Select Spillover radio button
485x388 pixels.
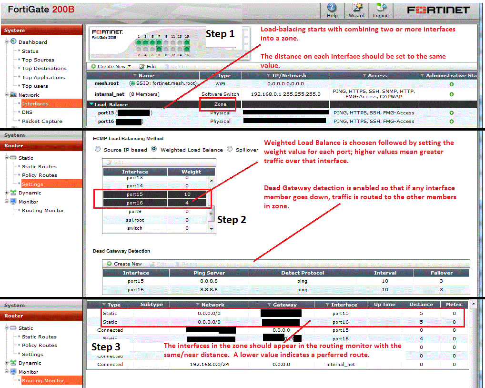pyautogui.click(x=230, y=149)
